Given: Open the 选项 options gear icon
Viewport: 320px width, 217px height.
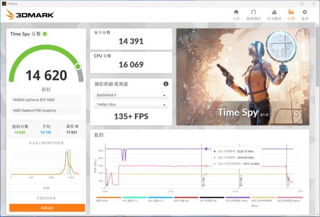Looking at the screenshot, I should point(305,12).
